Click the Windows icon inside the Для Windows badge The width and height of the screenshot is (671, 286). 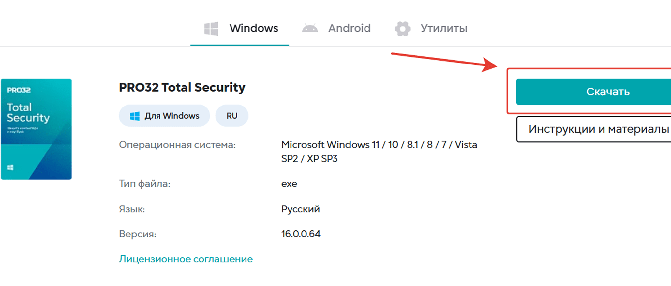coord(135,115)
